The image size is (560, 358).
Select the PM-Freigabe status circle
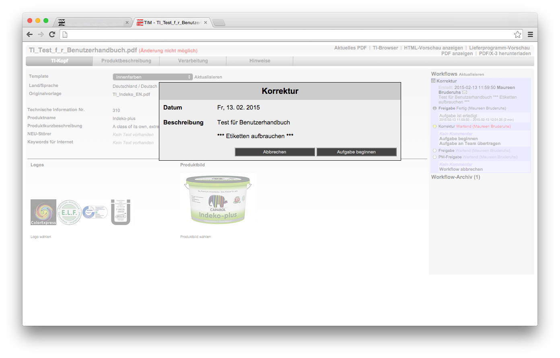pos(434,157)
